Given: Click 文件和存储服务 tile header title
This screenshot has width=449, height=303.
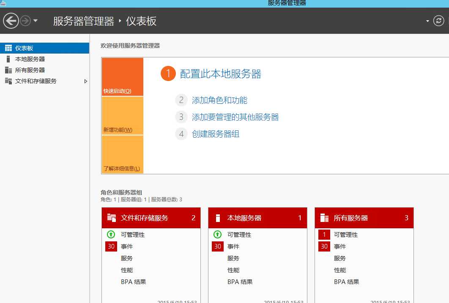Looking at the screenshot, I should point(144,218).
